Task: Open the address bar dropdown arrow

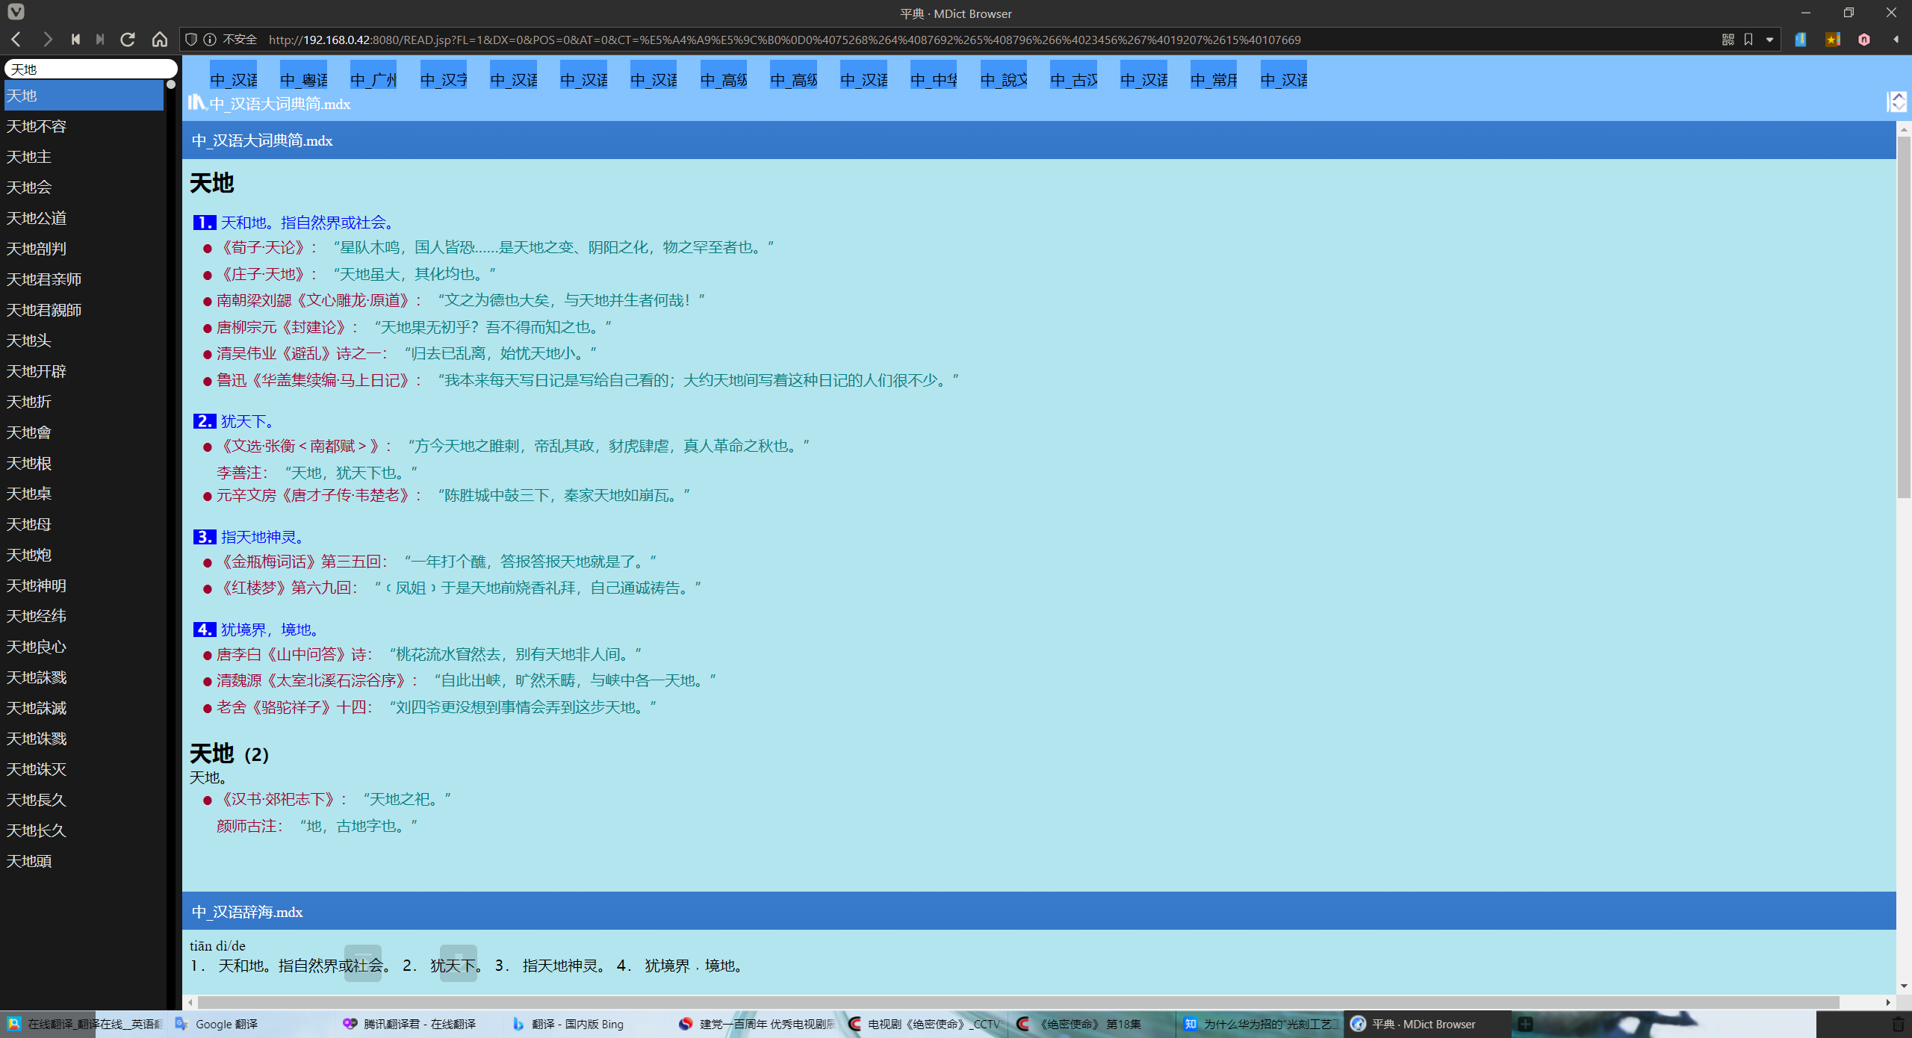Action: pos(1769,40)
